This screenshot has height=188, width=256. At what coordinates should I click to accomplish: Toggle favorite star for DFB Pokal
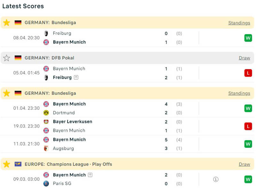coord(7,58)
